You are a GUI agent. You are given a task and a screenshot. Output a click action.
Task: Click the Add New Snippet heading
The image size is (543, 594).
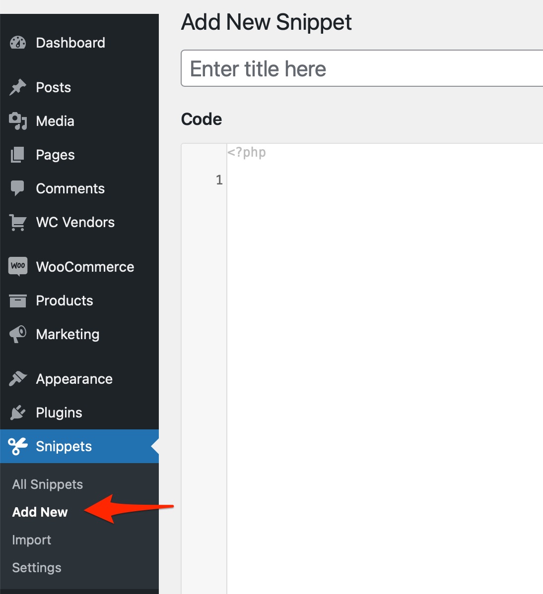[x=267, y=22]
